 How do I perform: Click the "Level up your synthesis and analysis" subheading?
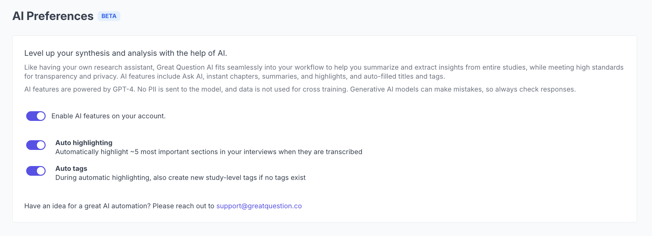click(125, 53)
